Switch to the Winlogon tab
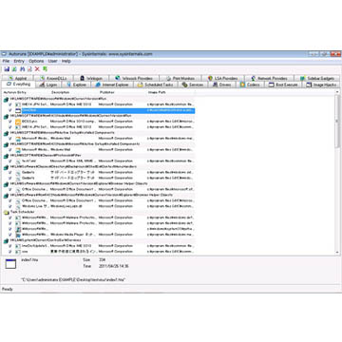 point(91,78)
